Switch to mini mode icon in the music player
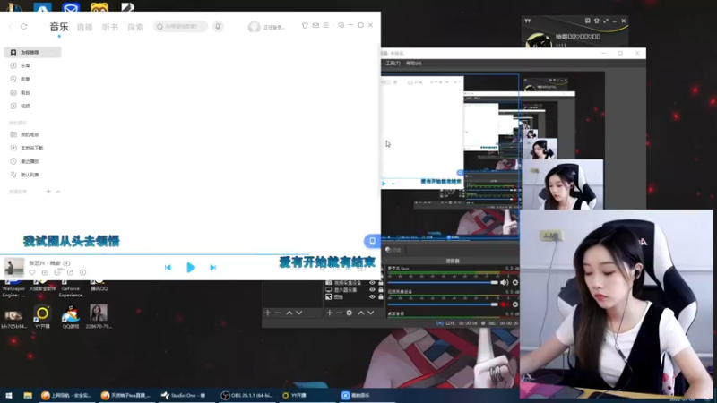Viewport: 717px width, 403px height. (x=341, y=25)
